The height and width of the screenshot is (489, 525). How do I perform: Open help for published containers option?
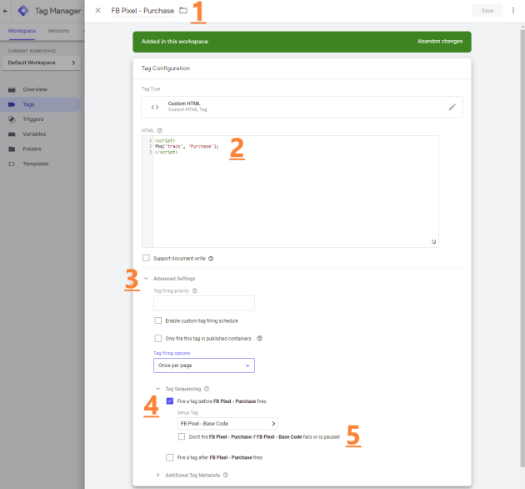[x=259, y=339]
